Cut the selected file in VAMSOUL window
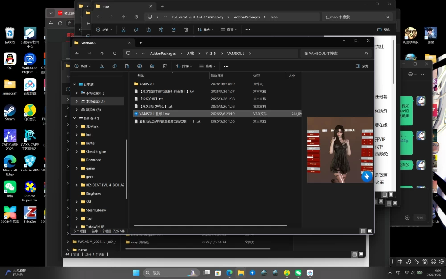 tap(102, 66)
